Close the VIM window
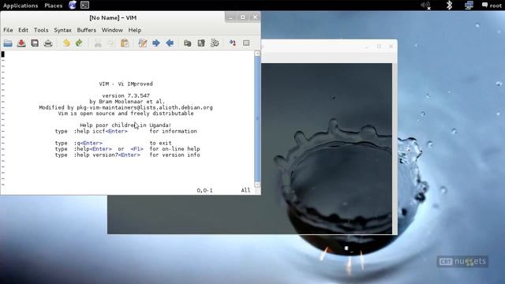The image size is (505, 284). (x=255, y=17)
